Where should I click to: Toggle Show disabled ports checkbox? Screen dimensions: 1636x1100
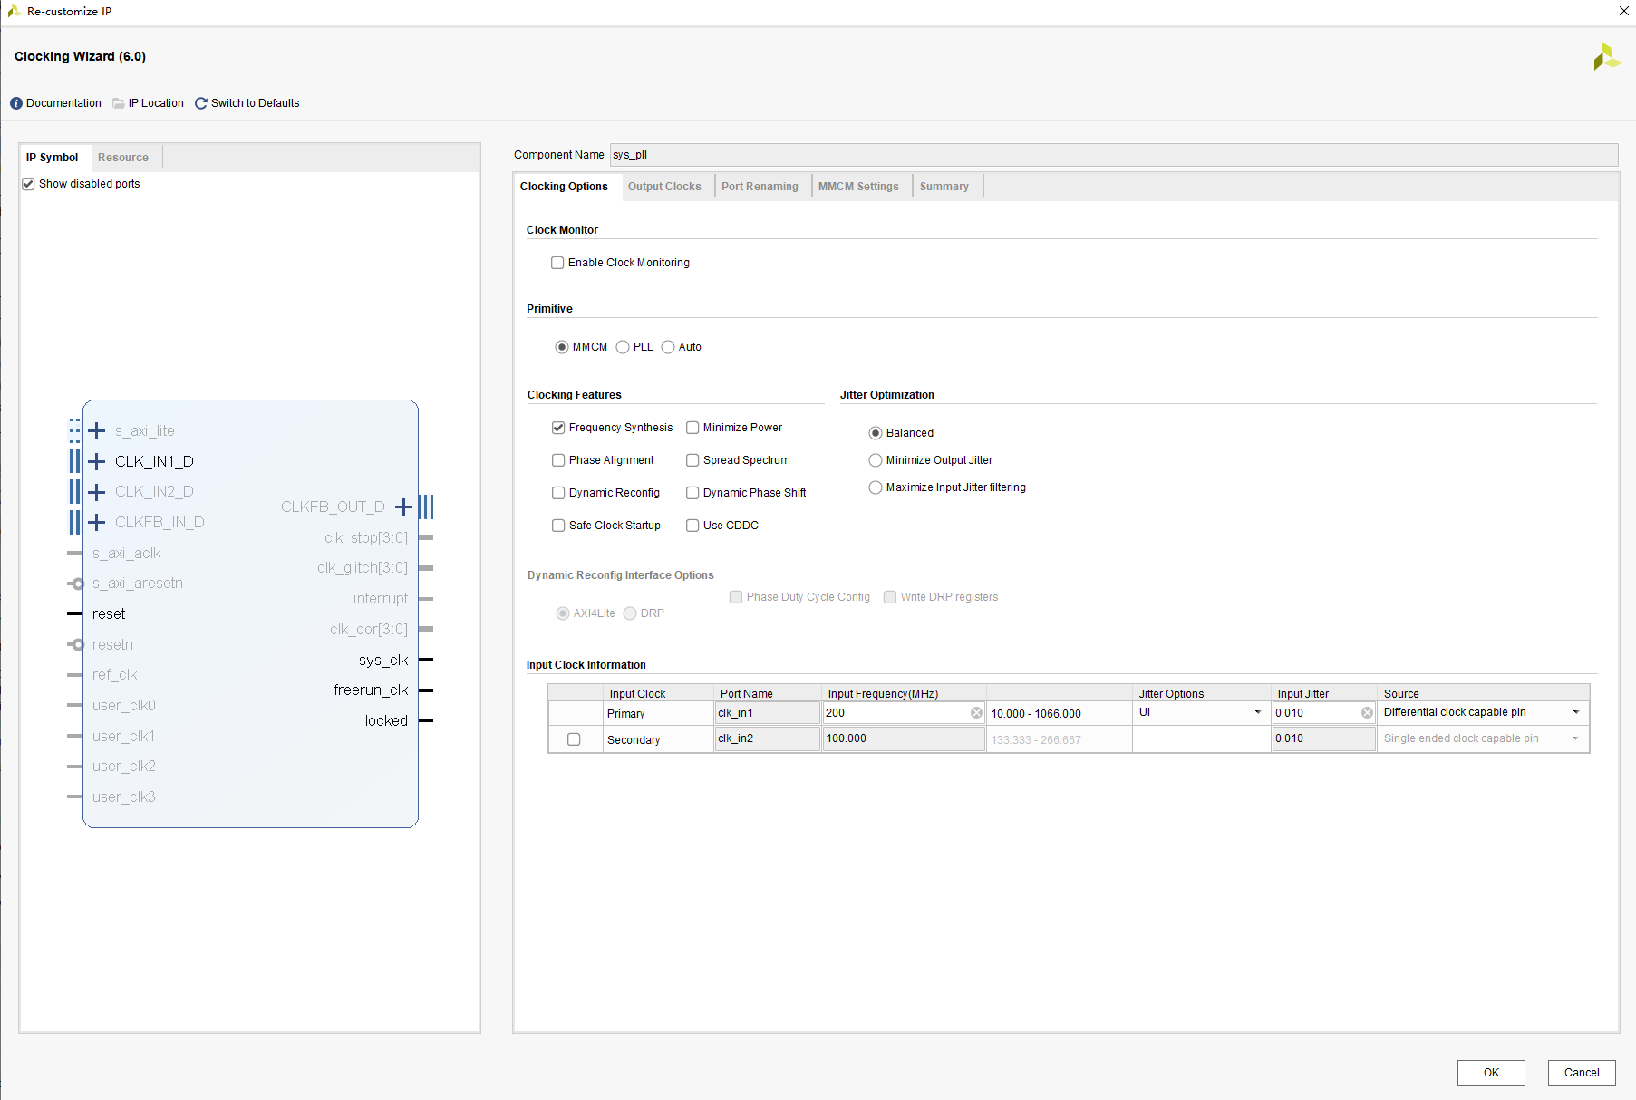pos(28,184)
